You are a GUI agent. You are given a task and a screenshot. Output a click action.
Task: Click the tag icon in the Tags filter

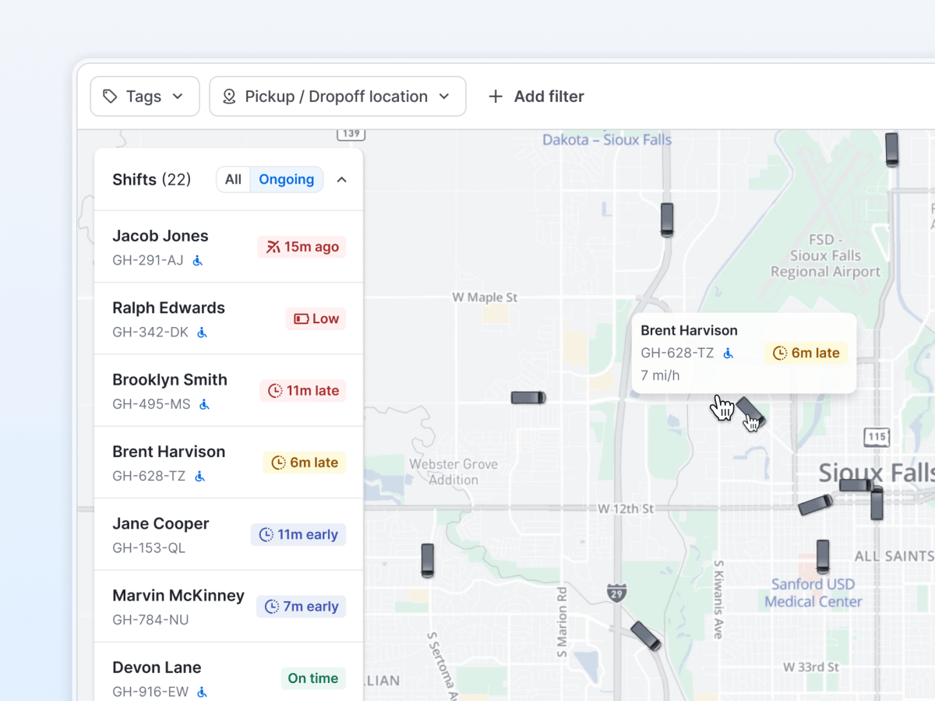point(111,97)
